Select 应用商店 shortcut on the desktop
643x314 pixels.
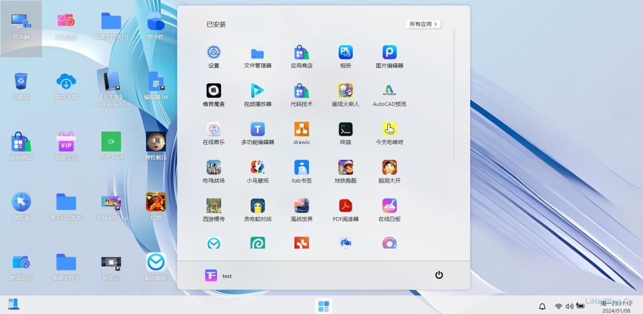click(21, 146)
